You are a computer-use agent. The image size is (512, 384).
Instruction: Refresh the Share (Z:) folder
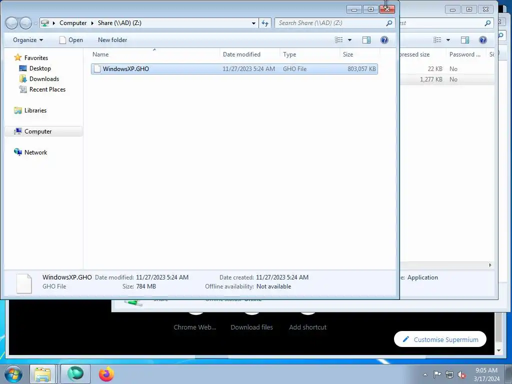(x=265, y=23)
